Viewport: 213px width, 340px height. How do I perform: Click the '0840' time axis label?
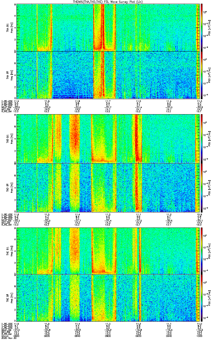pos(78,336)
